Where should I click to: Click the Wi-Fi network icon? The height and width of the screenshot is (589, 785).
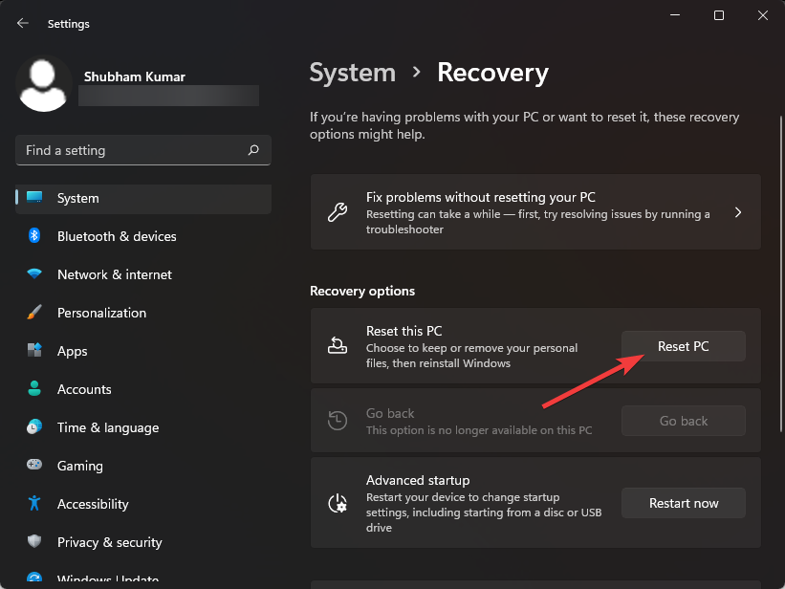point(34,274)
